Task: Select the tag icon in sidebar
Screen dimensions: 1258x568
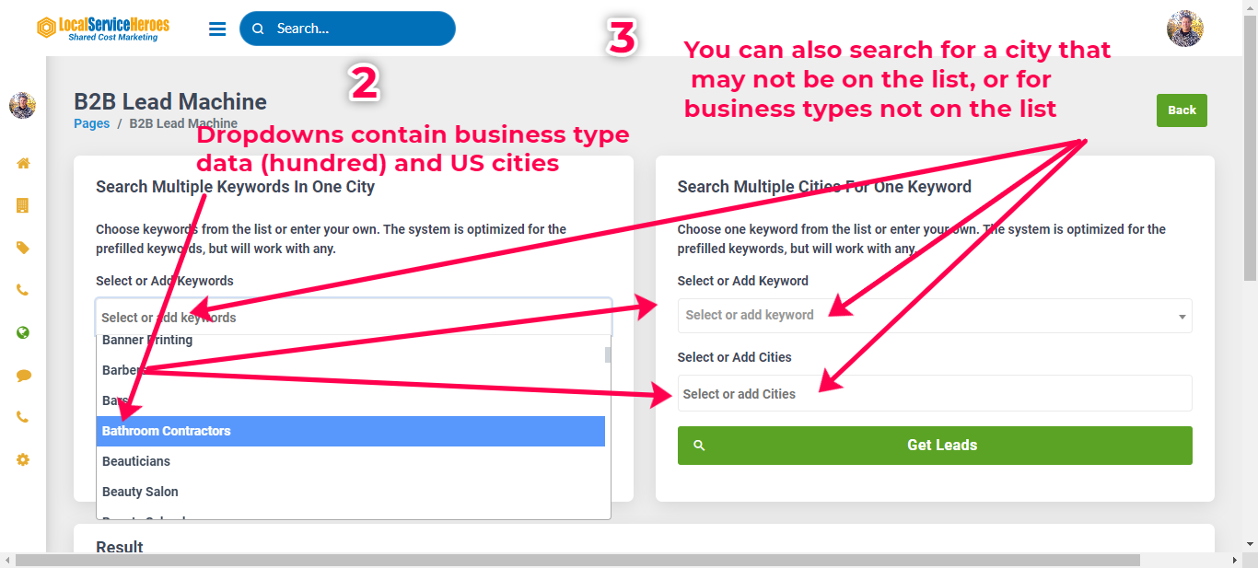Action: click(23, 248)
